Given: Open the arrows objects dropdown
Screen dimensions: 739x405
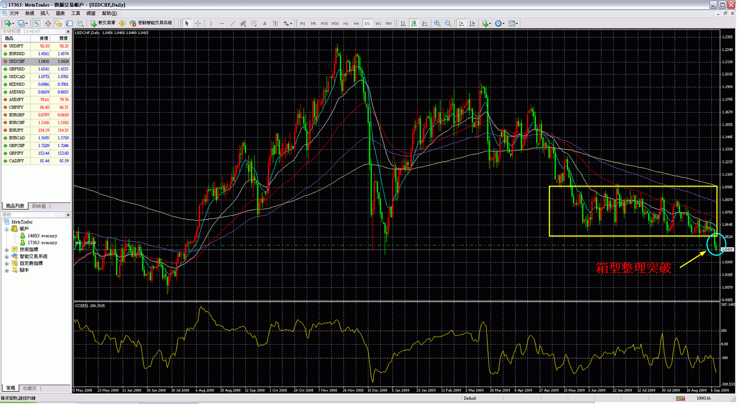Looking at the screenshot, I should [287, 23].
